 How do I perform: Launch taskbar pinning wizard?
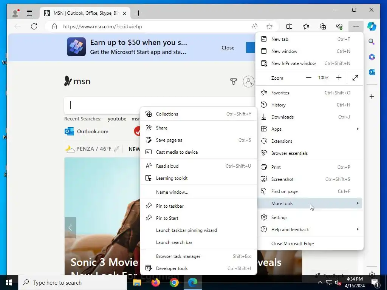click(x=198, y=230)
